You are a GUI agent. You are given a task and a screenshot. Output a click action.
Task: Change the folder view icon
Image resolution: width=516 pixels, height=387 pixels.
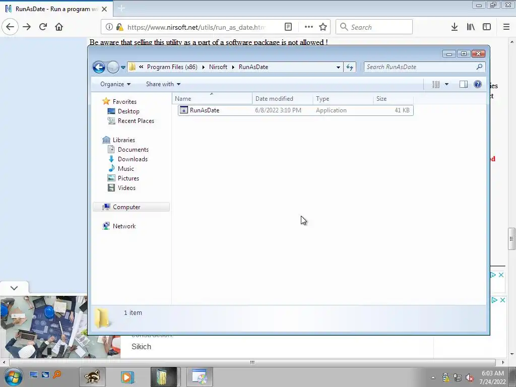[x=436, y=85]
